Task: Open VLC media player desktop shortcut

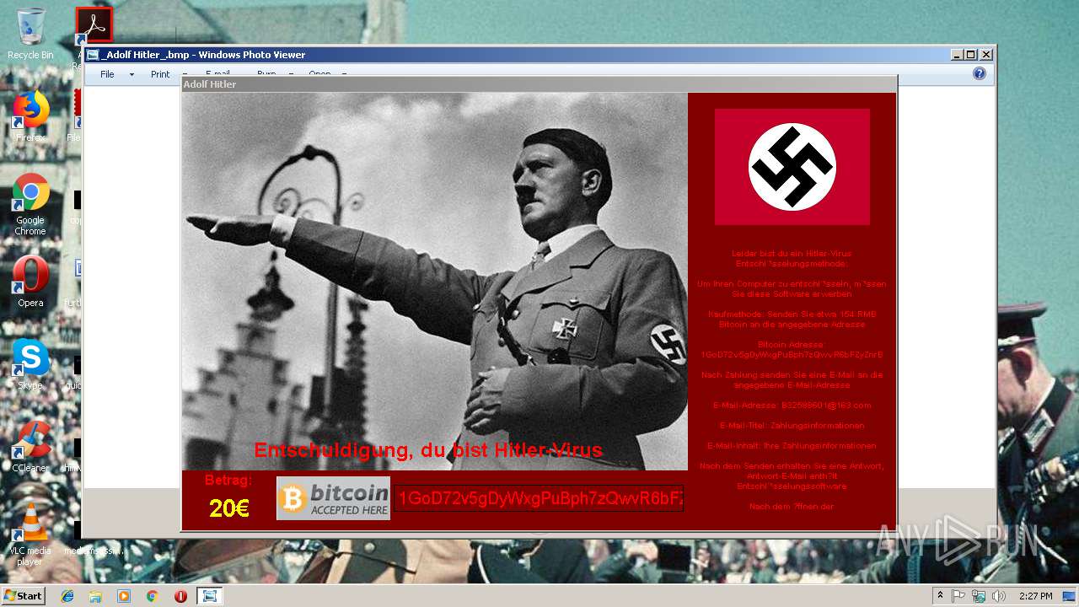Action: point(30,534)
